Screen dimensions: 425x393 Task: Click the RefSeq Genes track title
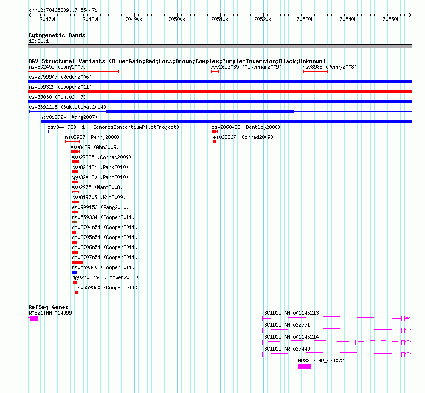point(48,307)
